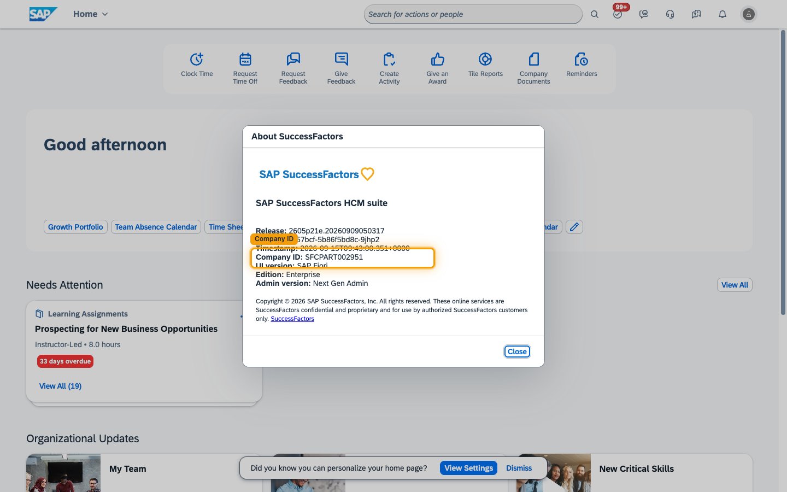Launch the Request Time Off quick action
The image size is (787, 492).
click(245, 69)
